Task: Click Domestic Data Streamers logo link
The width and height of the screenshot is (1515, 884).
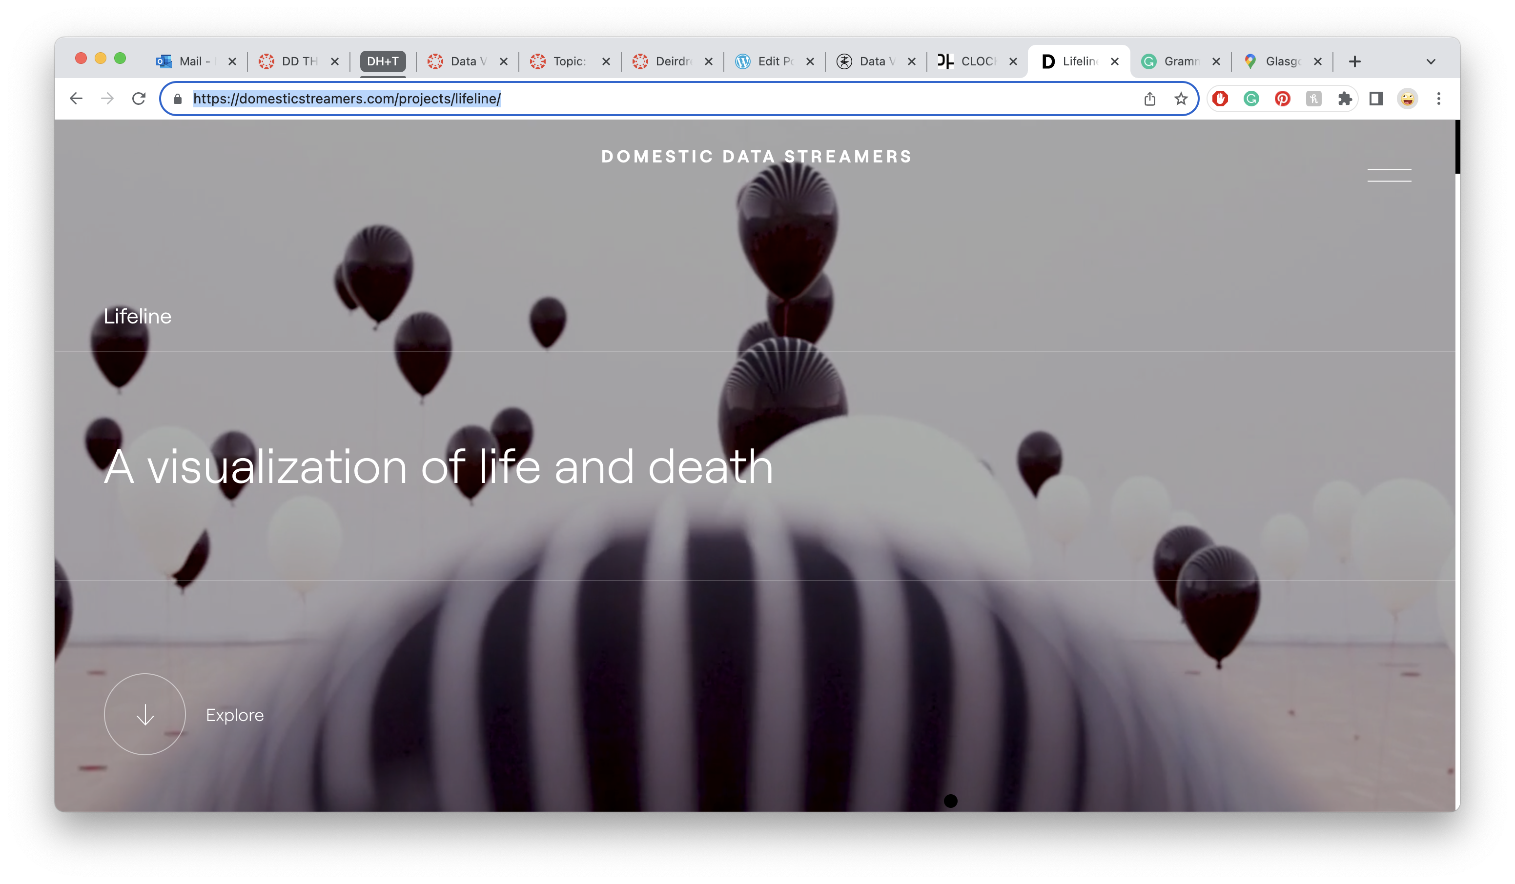Action: [x=757, y=156]
